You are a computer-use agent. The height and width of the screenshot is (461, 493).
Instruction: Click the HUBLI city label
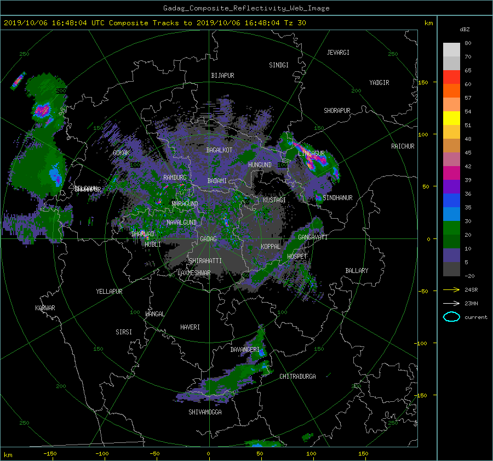[x=153, y=244]
